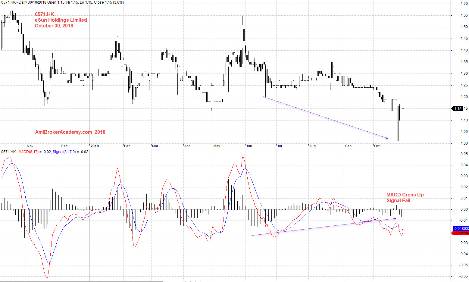Image resolution: width=469 pixels, height=282 pixels.
Task: Click the -0.01 MACD axis label
Action: pyautogui.click(x=464, y=221)
